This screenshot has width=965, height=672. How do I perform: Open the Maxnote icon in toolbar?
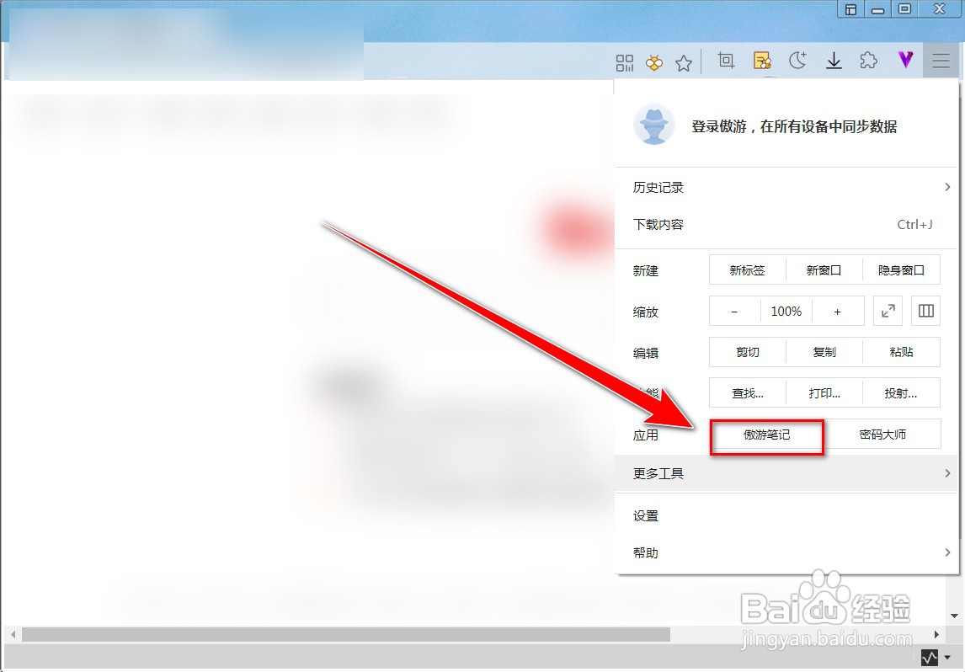coord(763,61)
